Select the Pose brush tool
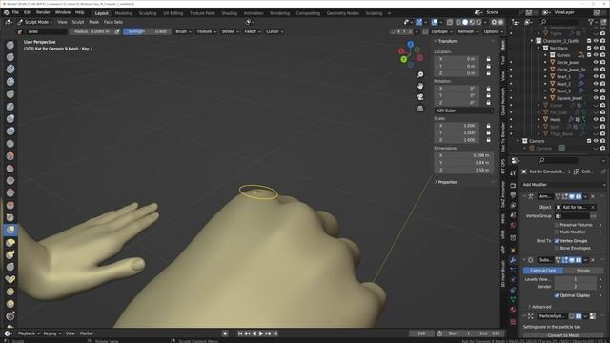This screenshot has width=610, height=343. tap(10, 279)
